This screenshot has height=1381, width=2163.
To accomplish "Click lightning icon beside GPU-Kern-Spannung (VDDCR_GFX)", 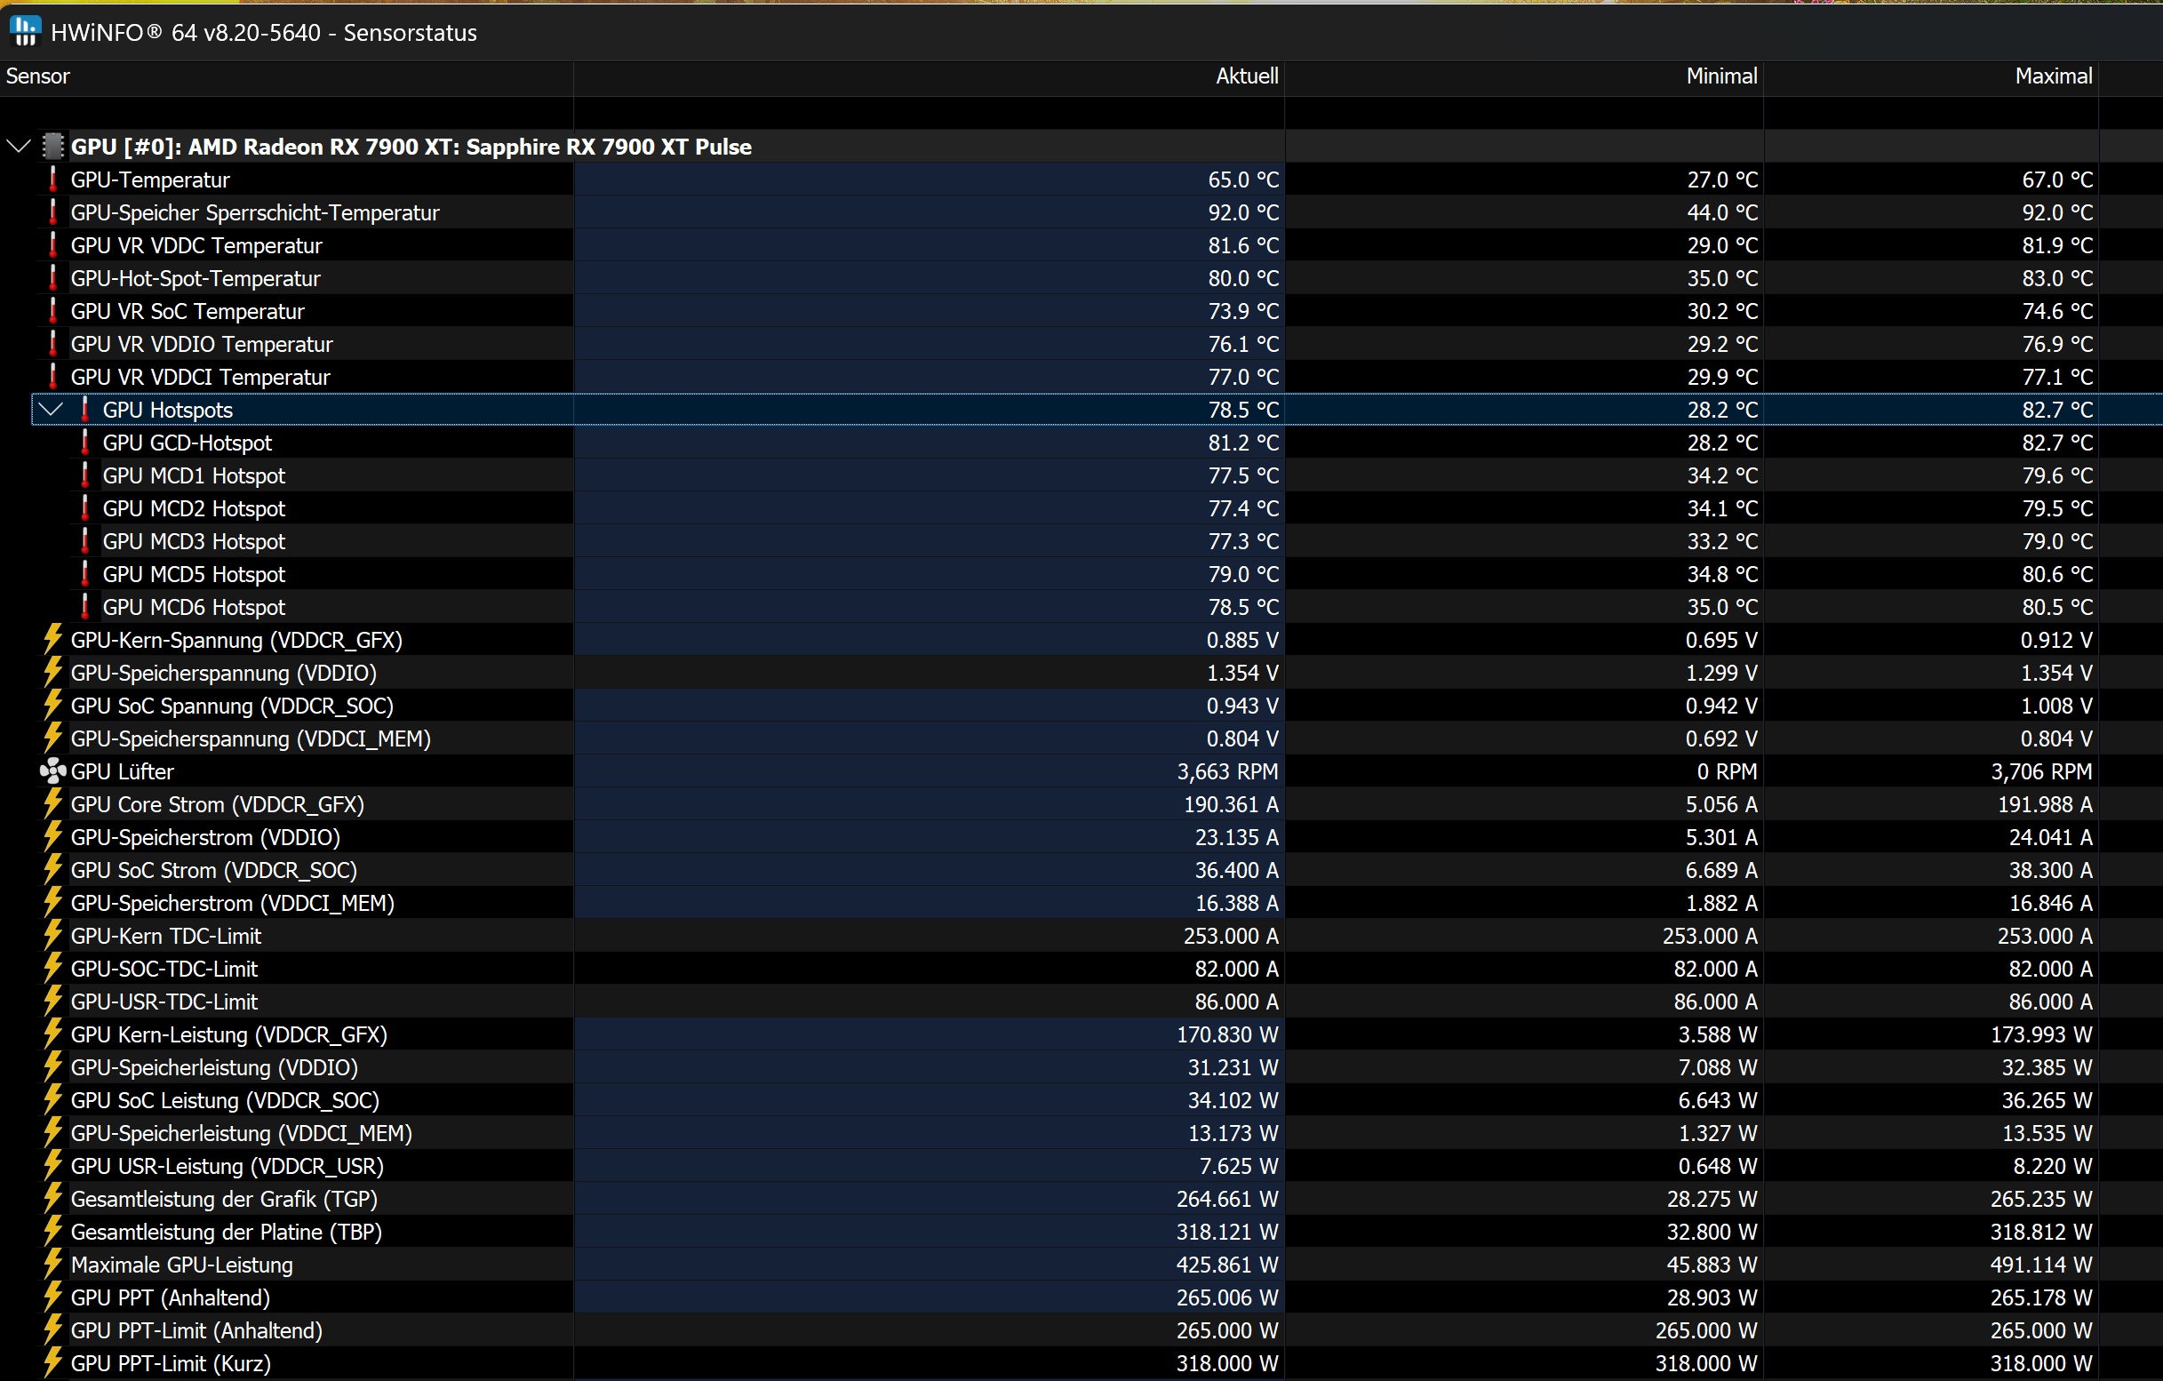I will pyautogui.click(x=53, y=640).
